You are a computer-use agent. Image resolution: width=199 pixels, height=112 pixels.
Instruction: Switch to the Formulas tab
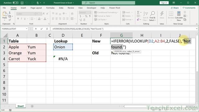50,8
